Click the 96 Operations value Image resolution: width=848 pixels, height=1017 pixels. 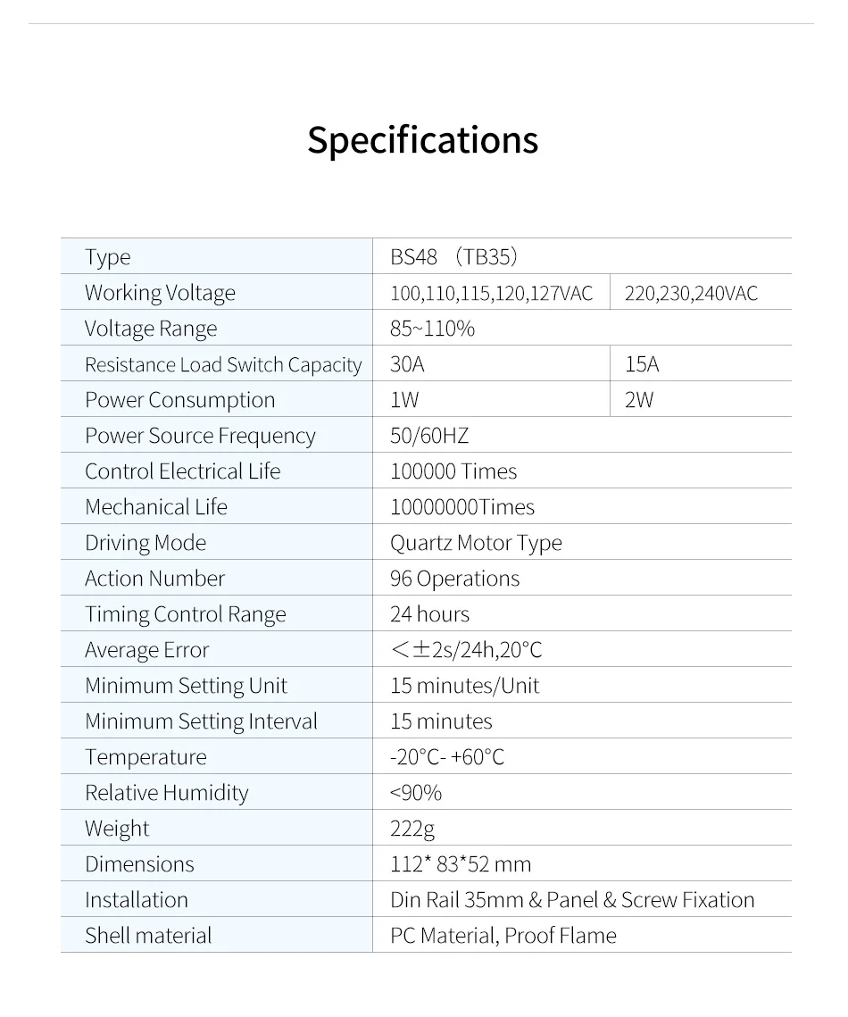(455, 579)
